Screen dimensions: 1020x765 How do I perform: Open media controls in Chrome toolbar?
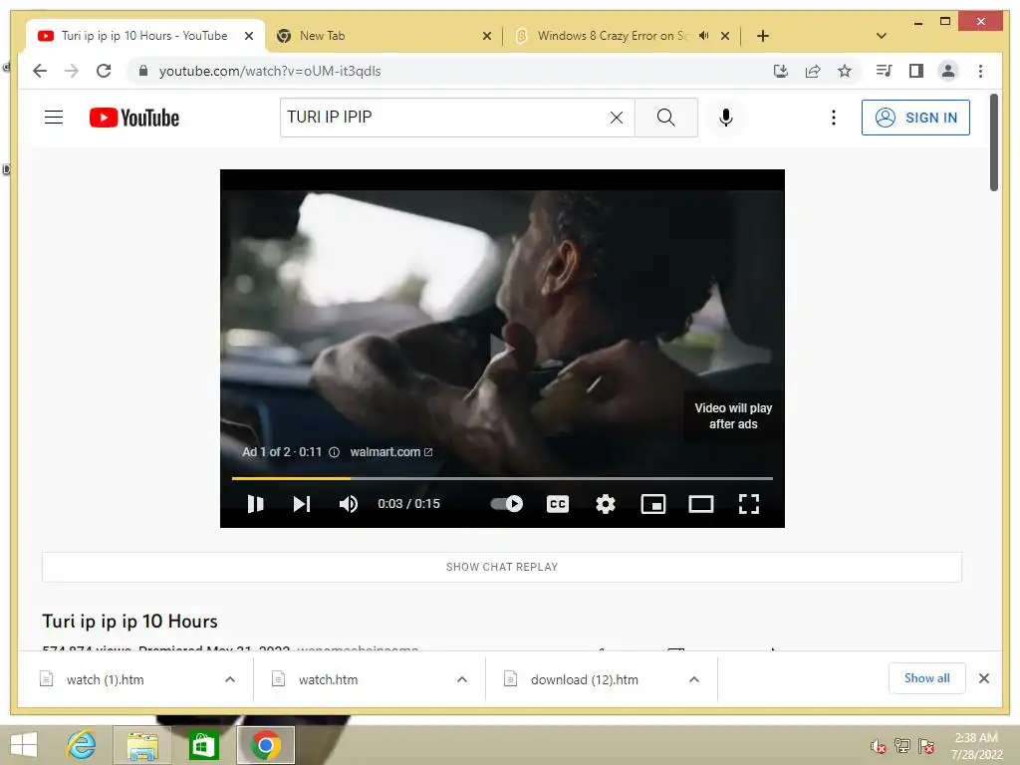click(x=884, y=71)
